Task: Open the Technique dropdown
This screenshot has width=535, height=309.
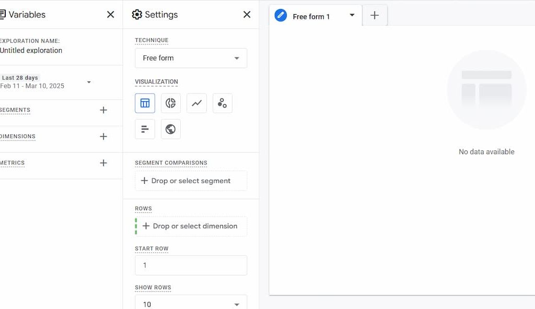Action: 191,58
